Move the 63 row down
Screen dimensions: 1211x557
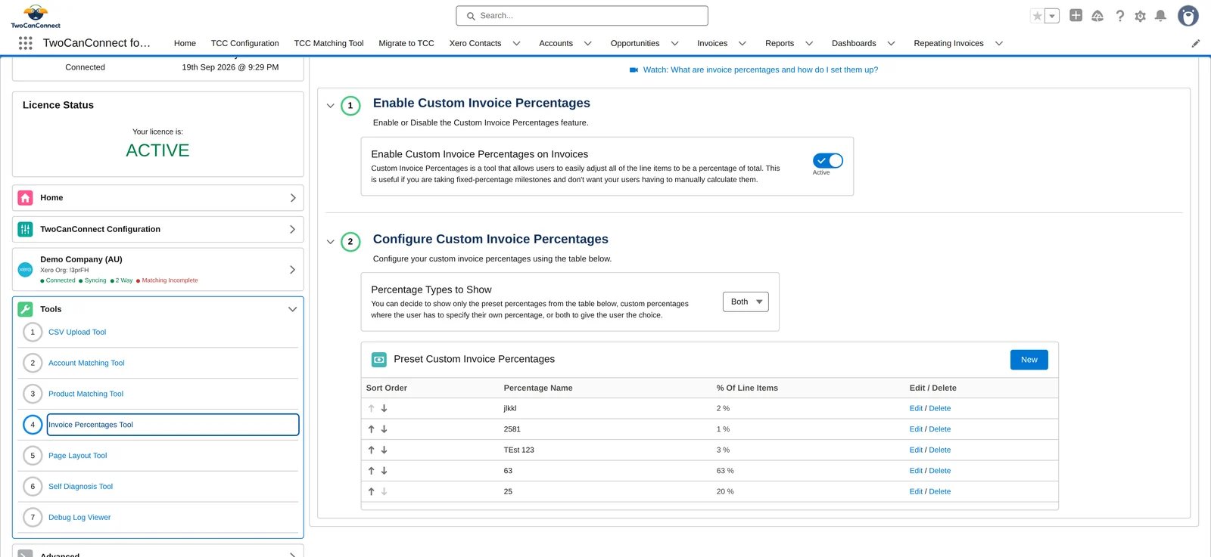384,471
